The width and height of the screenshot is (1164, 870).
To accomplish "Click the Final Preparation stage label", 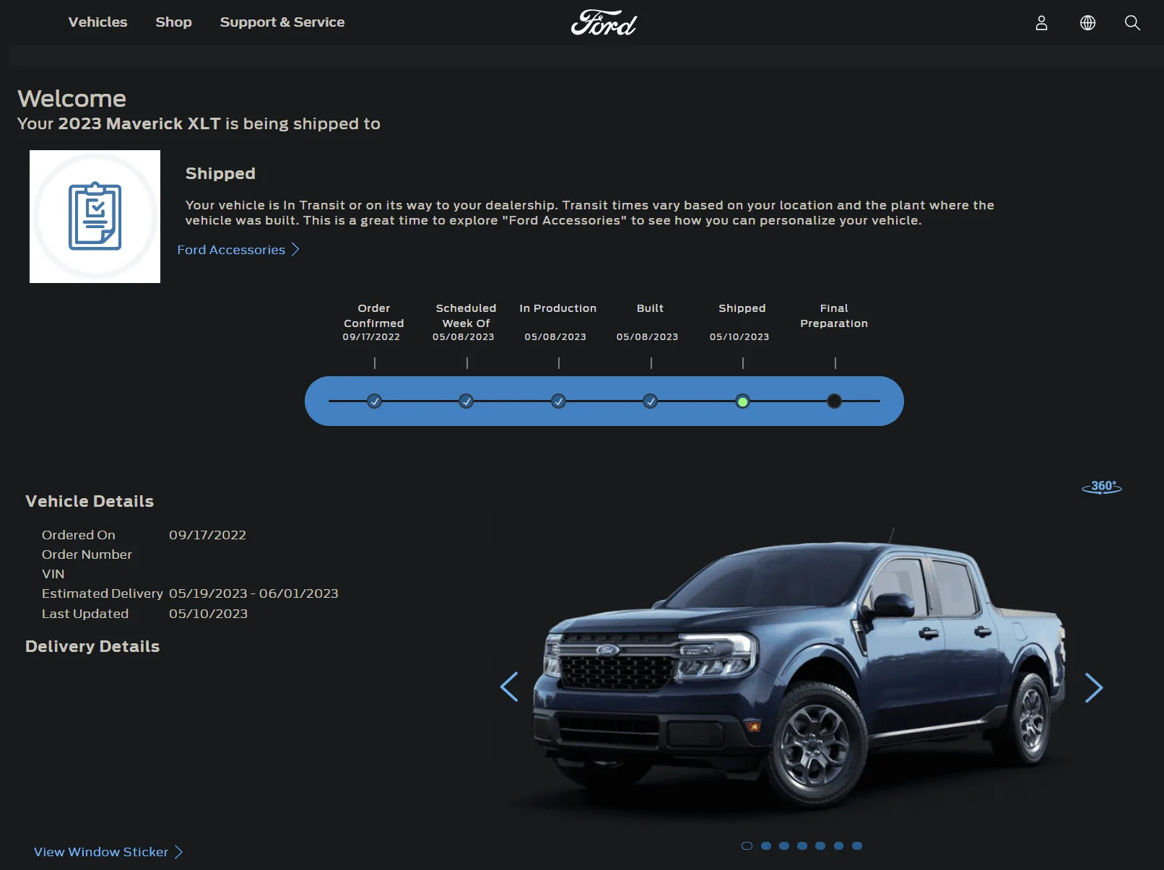I will [834, 316].
